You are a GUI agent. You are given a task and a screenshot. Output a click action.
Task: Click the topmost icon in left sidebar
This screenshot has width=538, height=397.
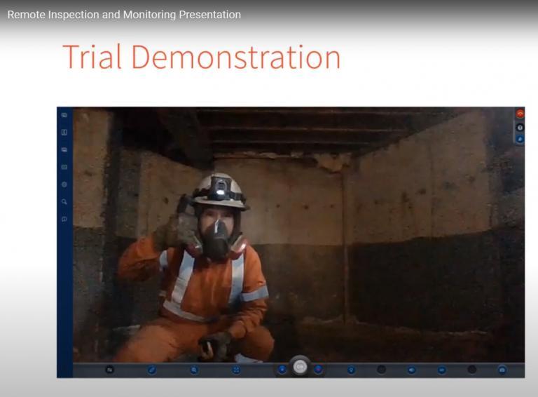pos(64,115)
